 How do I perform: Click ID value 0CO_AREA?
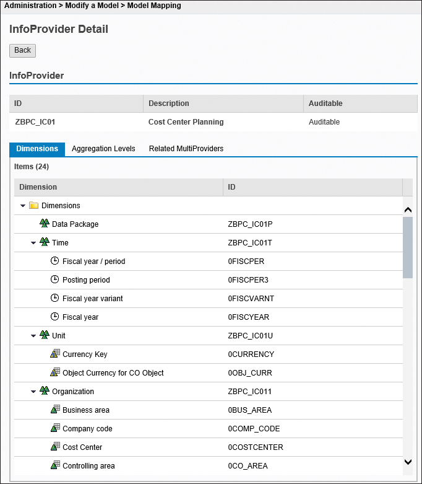(x=248, y=466)
